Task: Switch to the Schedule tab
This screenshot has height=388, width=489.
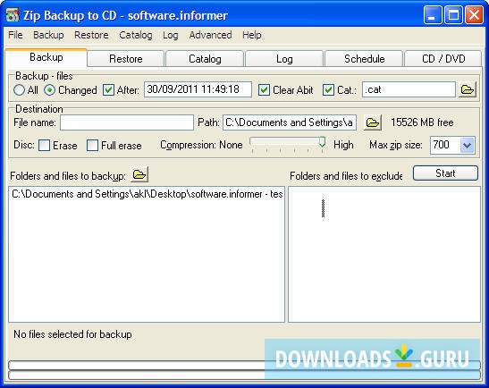Action: click(x=364, y=59)
